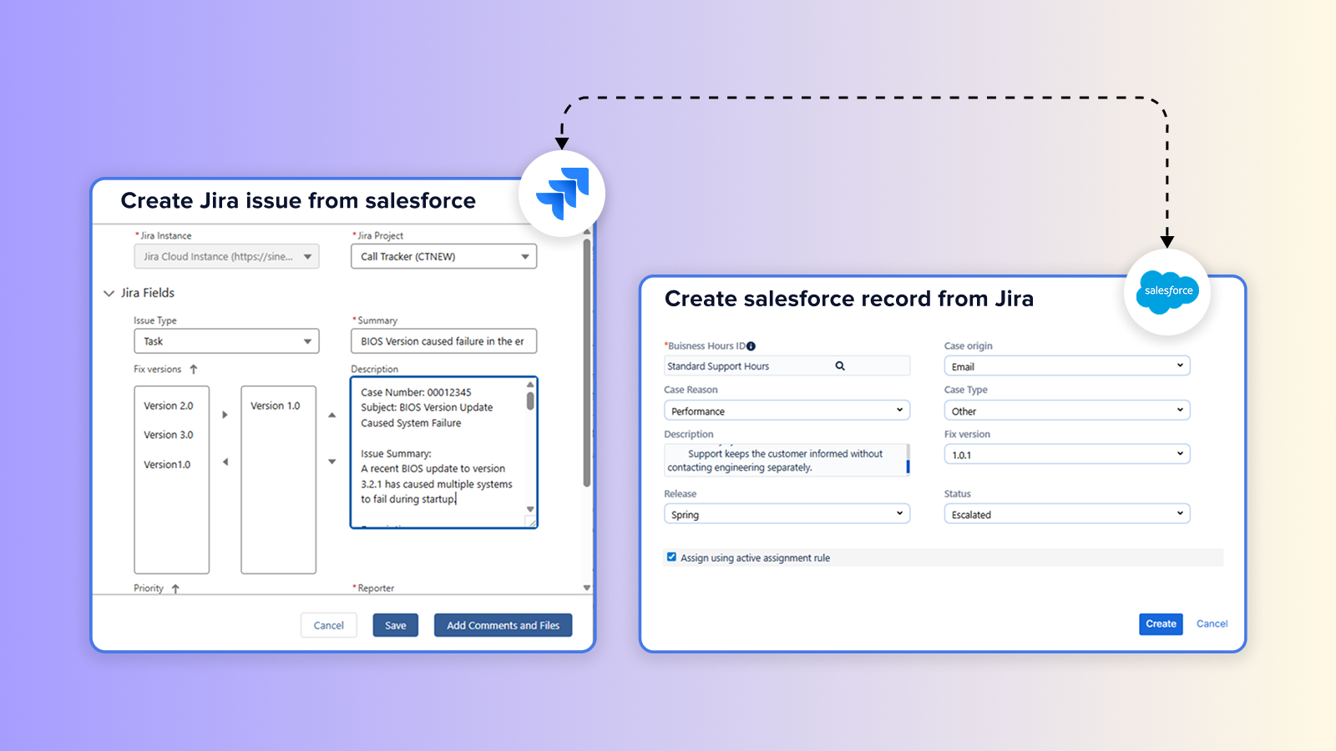The height and width of the screenshot is (751, 1336).
Task: Select Version 2.0 in available versions
Action: tap(168, 406)
